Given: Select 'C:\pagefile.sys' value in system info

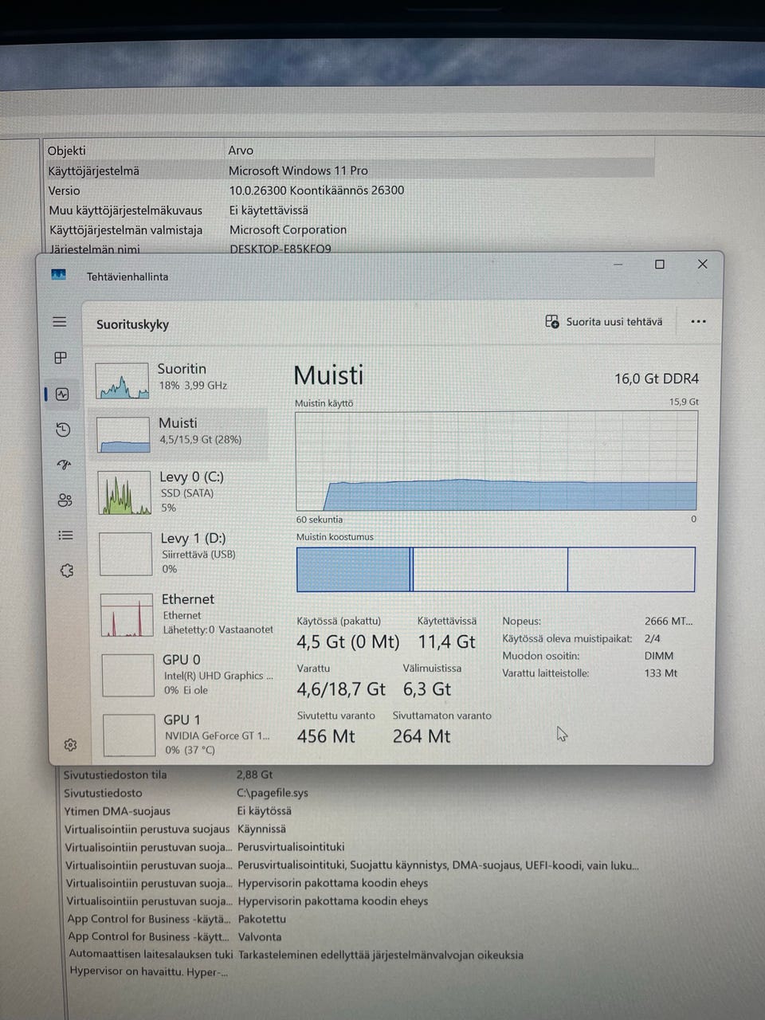Looking at the screenshot, I should click(272, 793).
